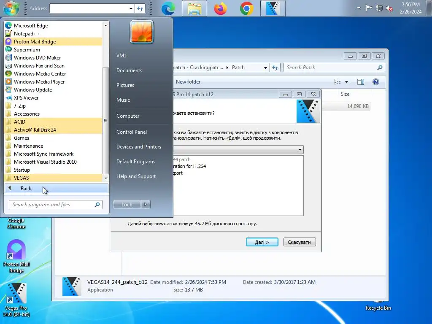Click Скасувати to cancel the installer
432x324 pixels.
pyautogui.click(x=299, y=242)
